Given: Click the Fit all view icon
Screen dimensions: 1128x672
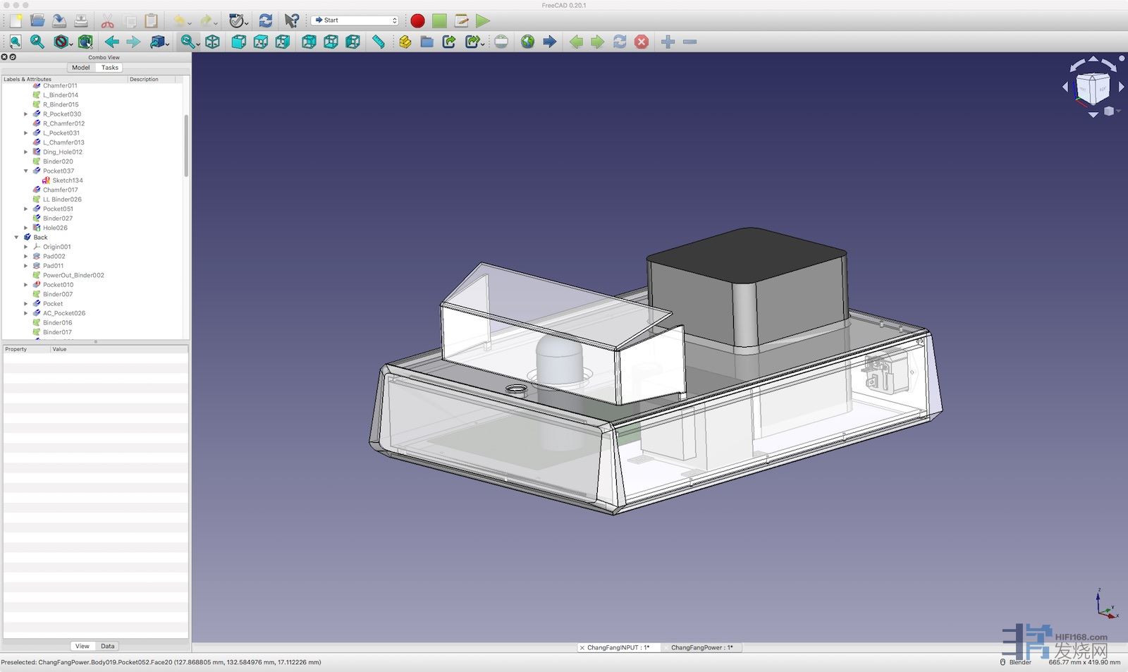Looking at the screenshot, I should click(16, 42).
